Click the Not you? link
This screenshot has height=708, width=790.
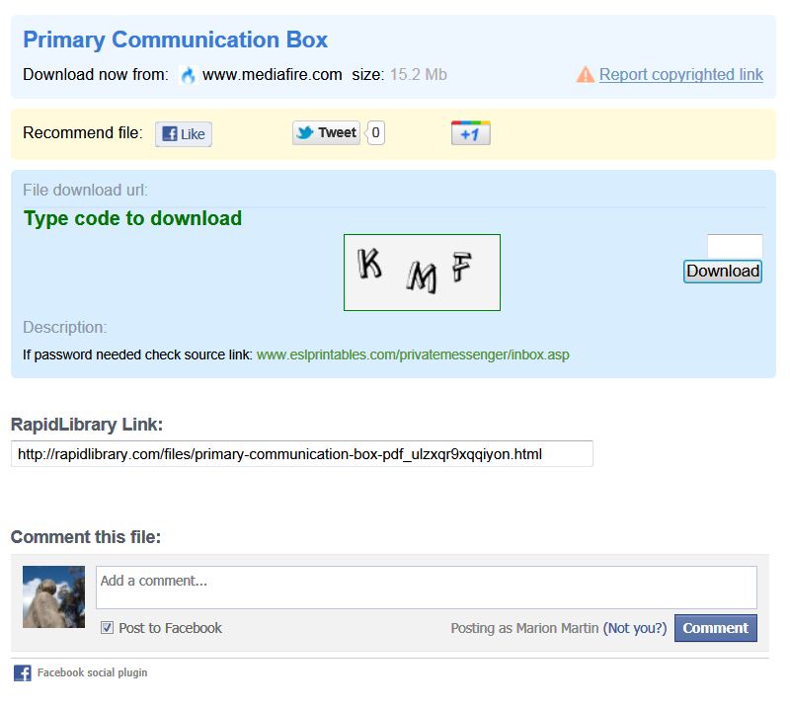coord(635,628)
